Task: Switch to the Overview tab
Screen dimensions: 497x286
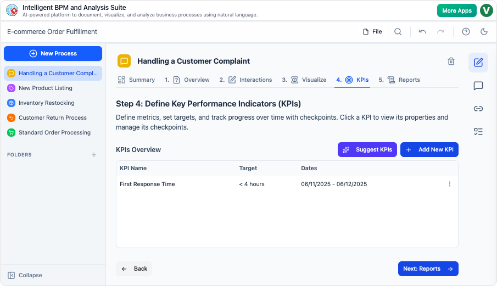Action: [x=187, y=80]
